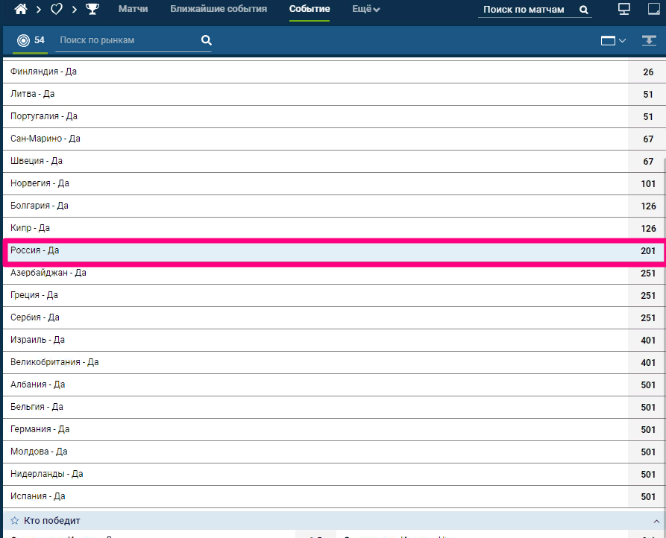Switch to Ближайшие события tab
This screenshot has height=538, width=666.
(219, 9)
